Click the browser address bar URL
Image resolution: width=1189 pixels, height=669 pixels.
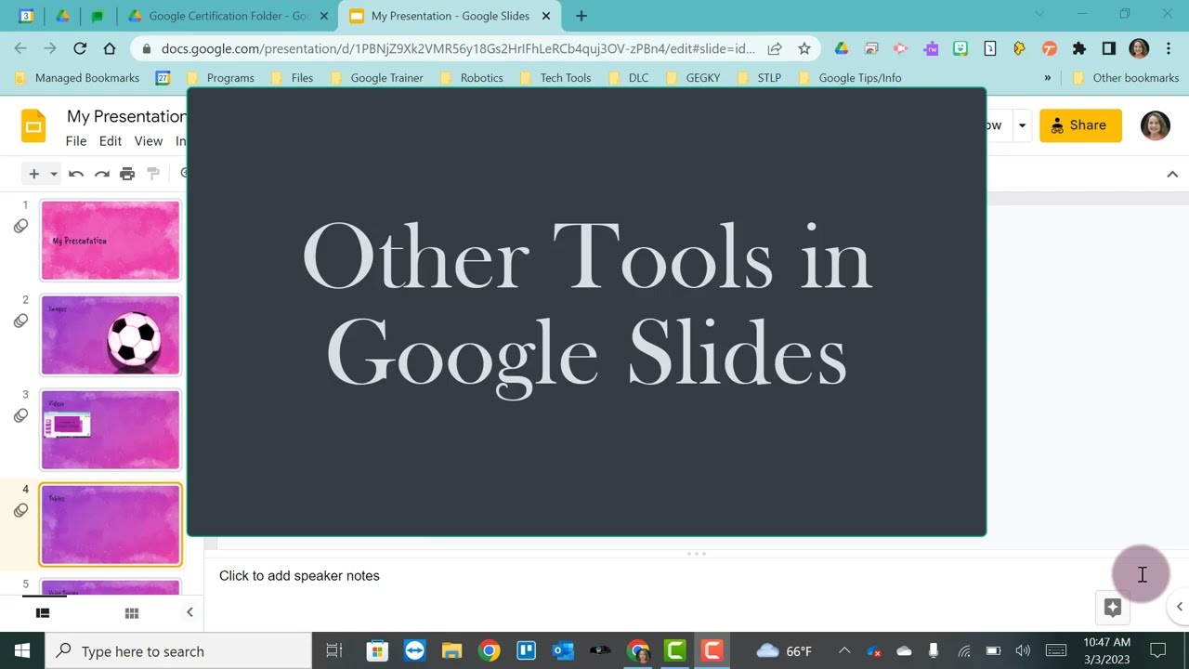click(x=458, y=48)
